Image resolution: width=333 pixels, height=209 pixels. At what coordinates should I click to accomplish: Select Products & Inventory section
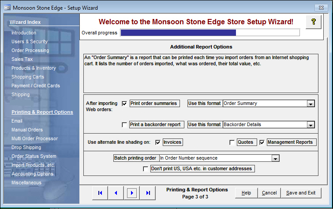(34, 68)
